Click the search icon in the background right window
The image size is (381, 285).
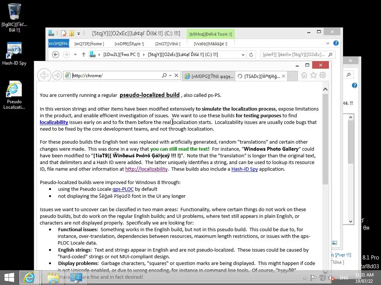348,75
